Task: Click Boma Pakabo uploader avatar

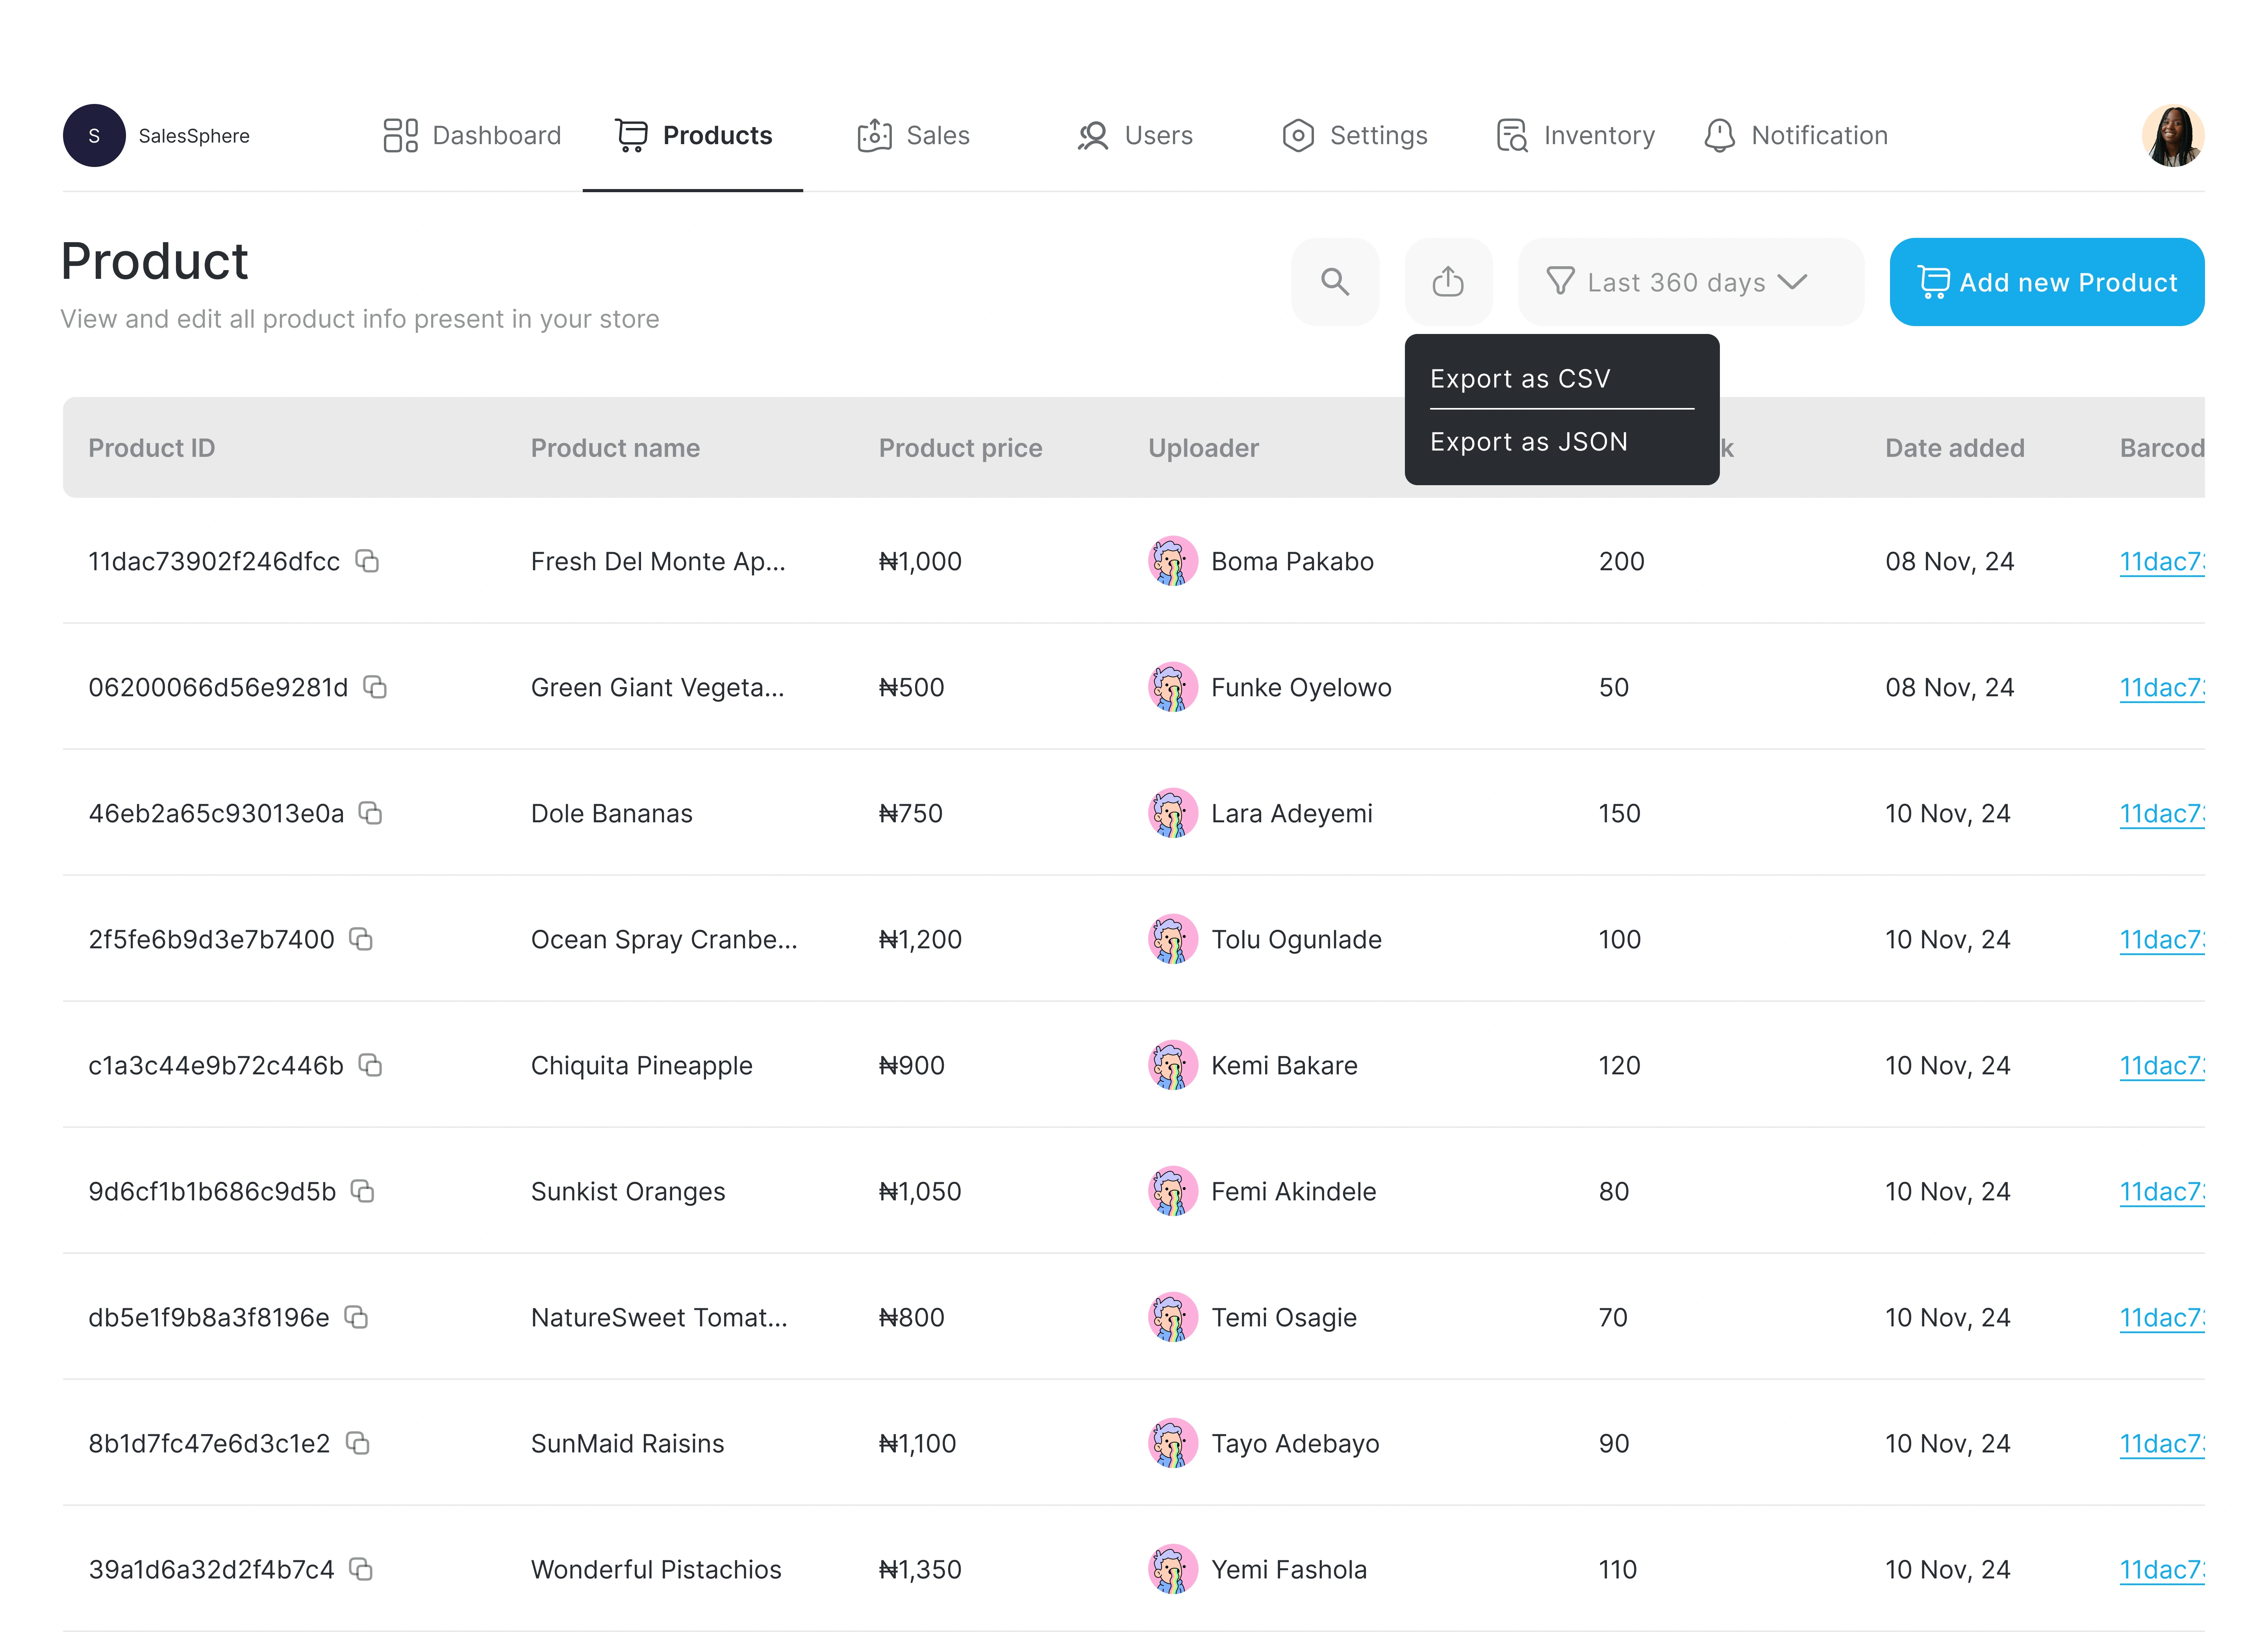Action: 1172,561
